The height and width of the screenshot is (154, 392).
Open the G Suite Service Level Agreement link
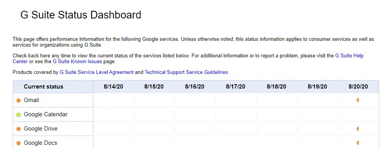96,72
